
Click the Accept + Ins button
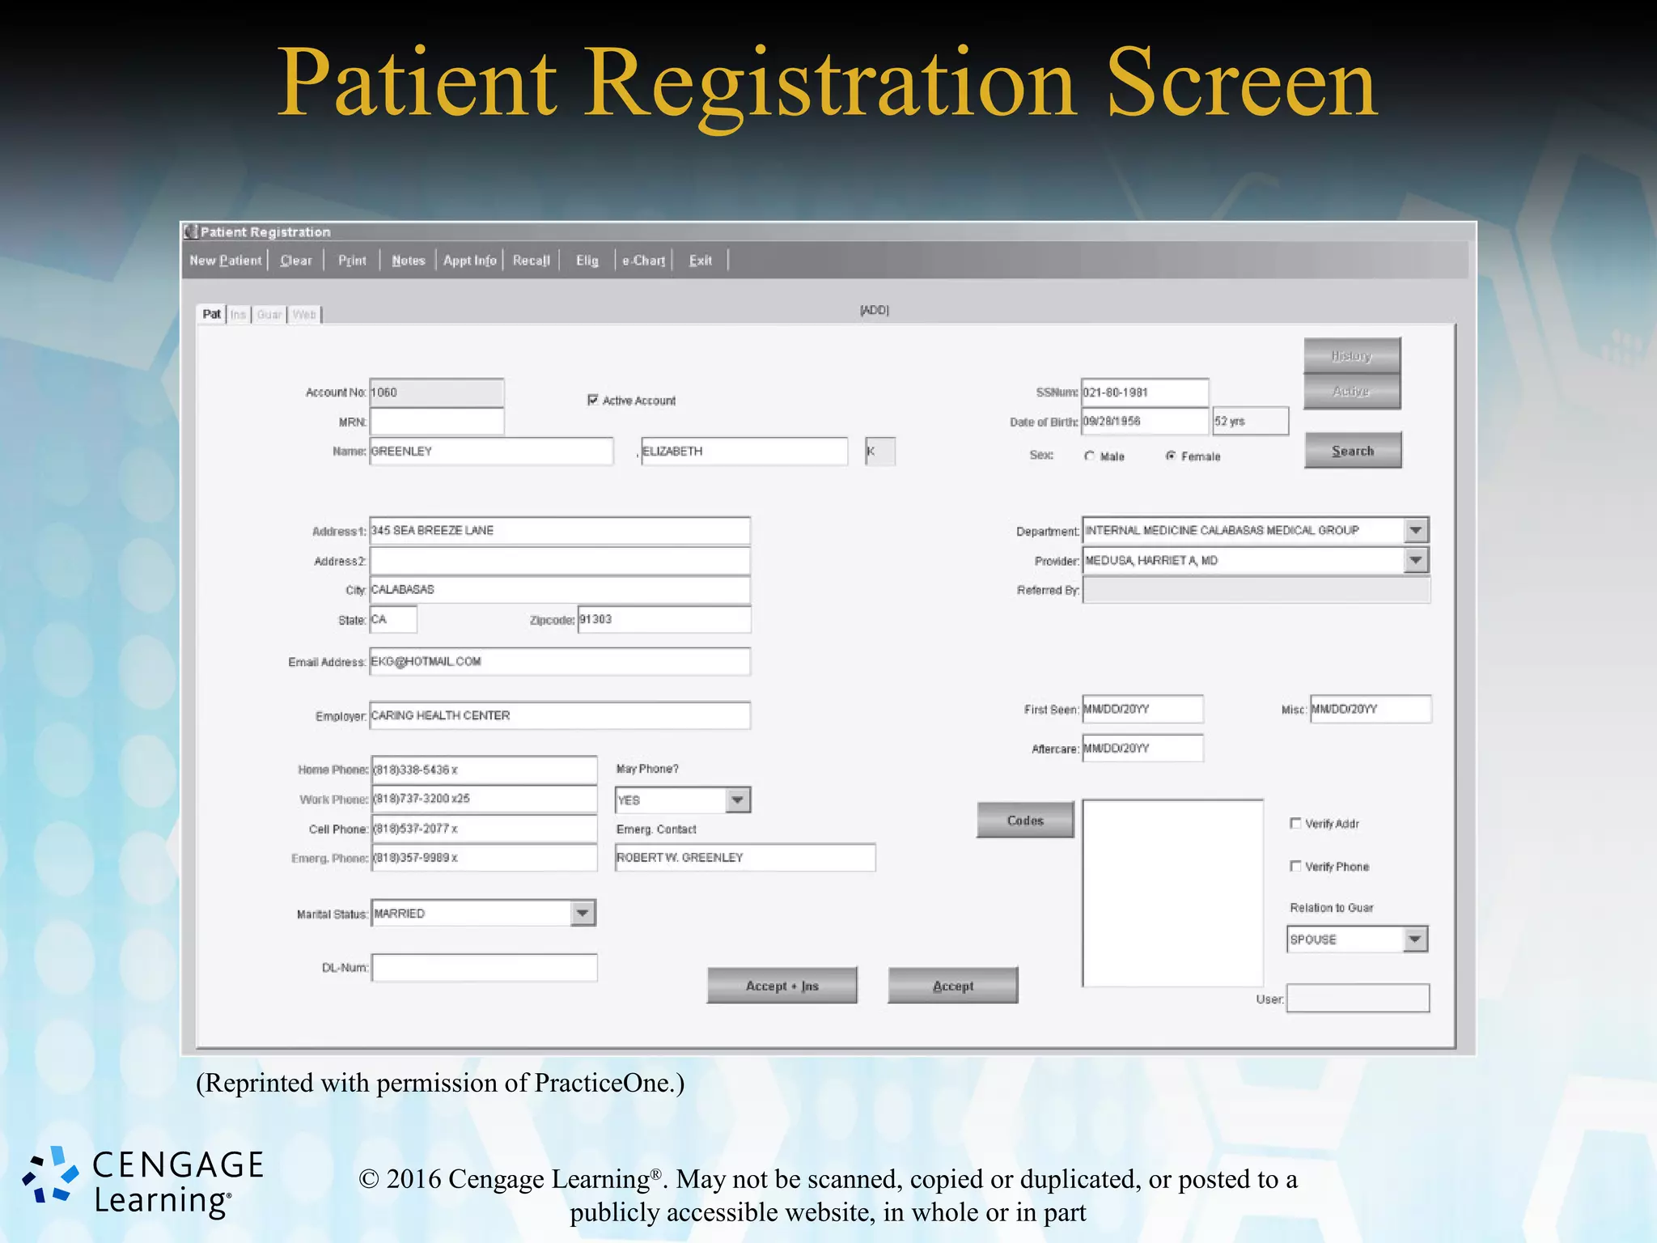(x=782, y=986)
